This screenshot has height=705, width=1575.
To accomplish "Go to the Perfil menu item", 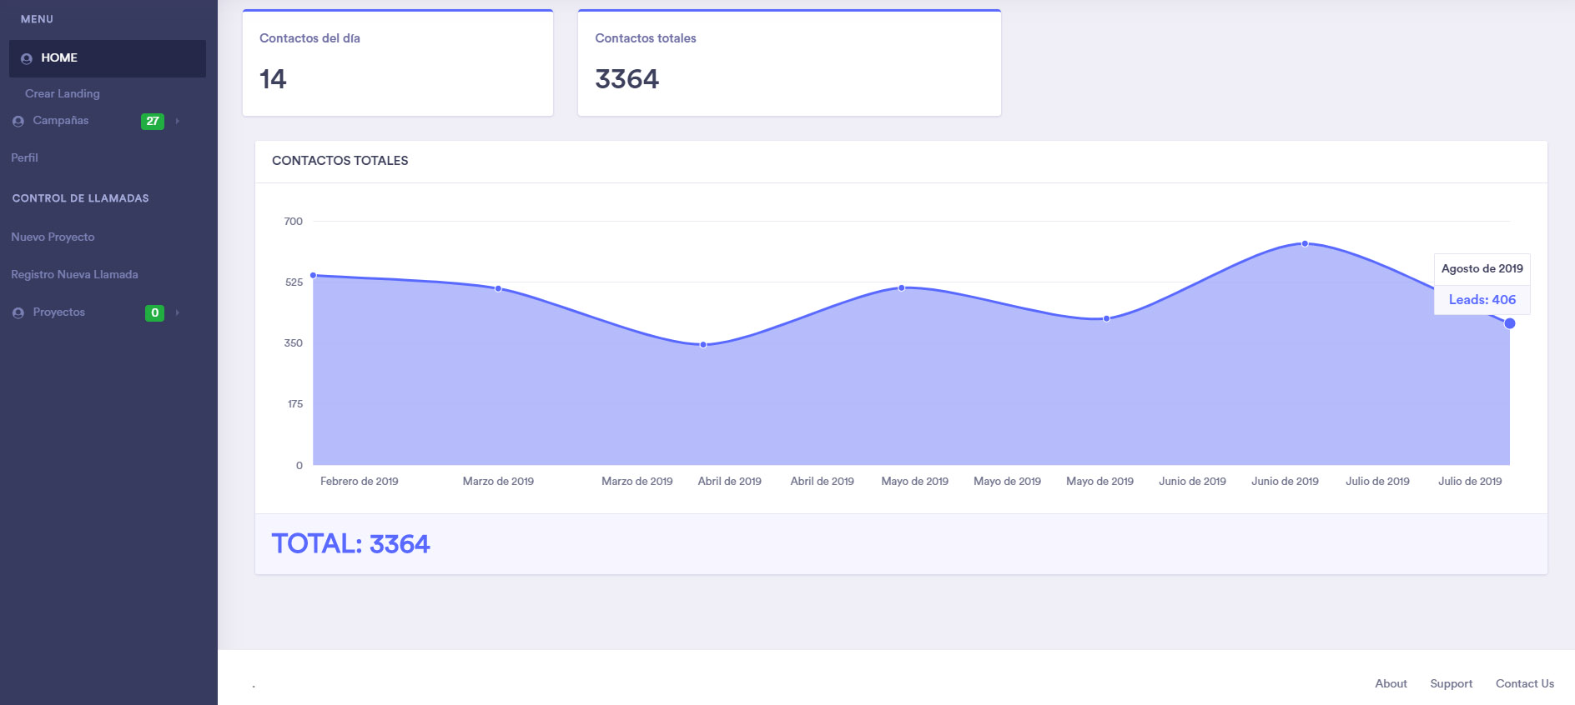I will click(x=24, y=157).
